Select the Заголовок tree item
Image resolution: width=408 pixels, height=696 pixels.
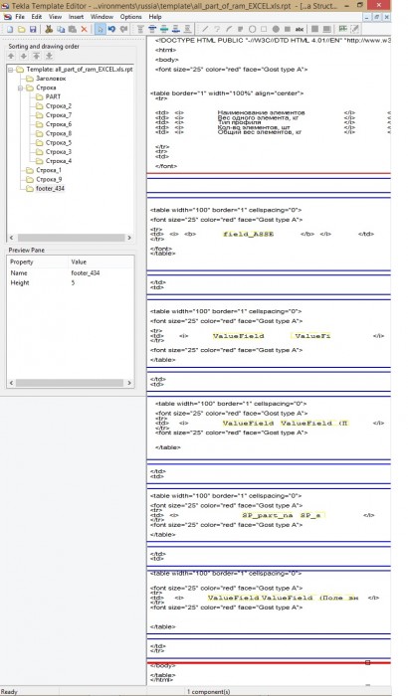click(x=51, y=79)
